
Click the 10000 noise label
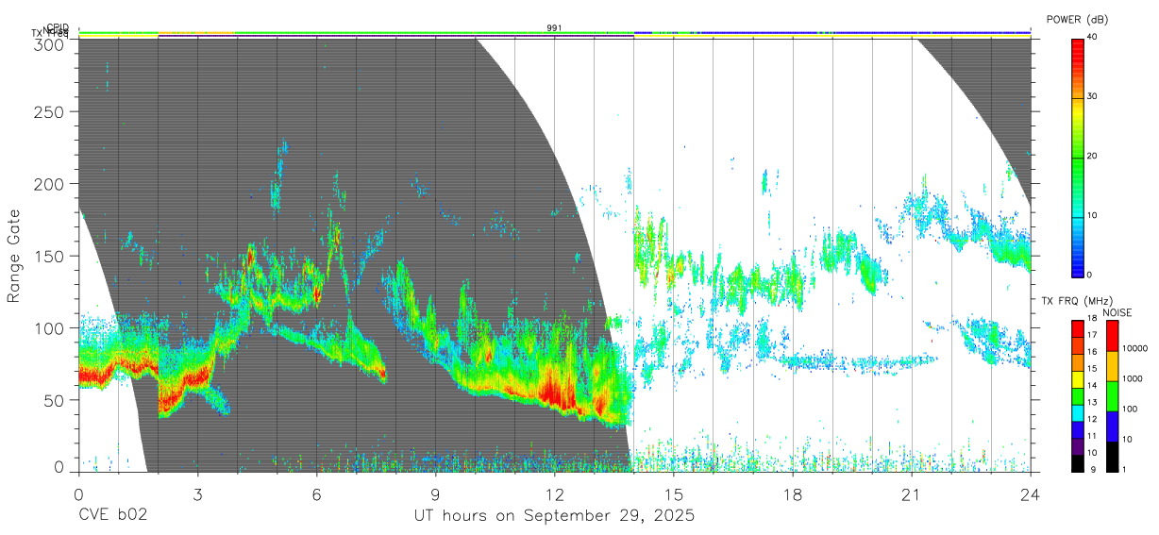tap(1135, 348)
